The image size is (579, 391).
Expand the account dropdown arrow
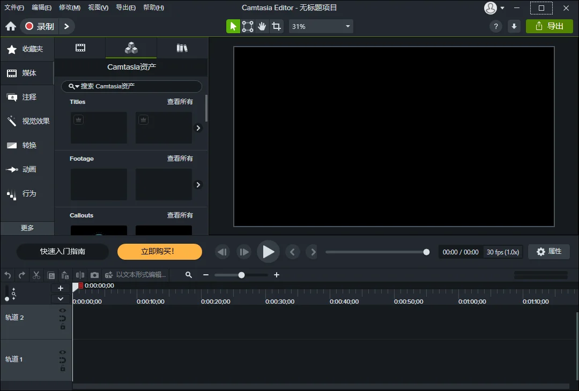pyautogui.click(x=502, y=7)
